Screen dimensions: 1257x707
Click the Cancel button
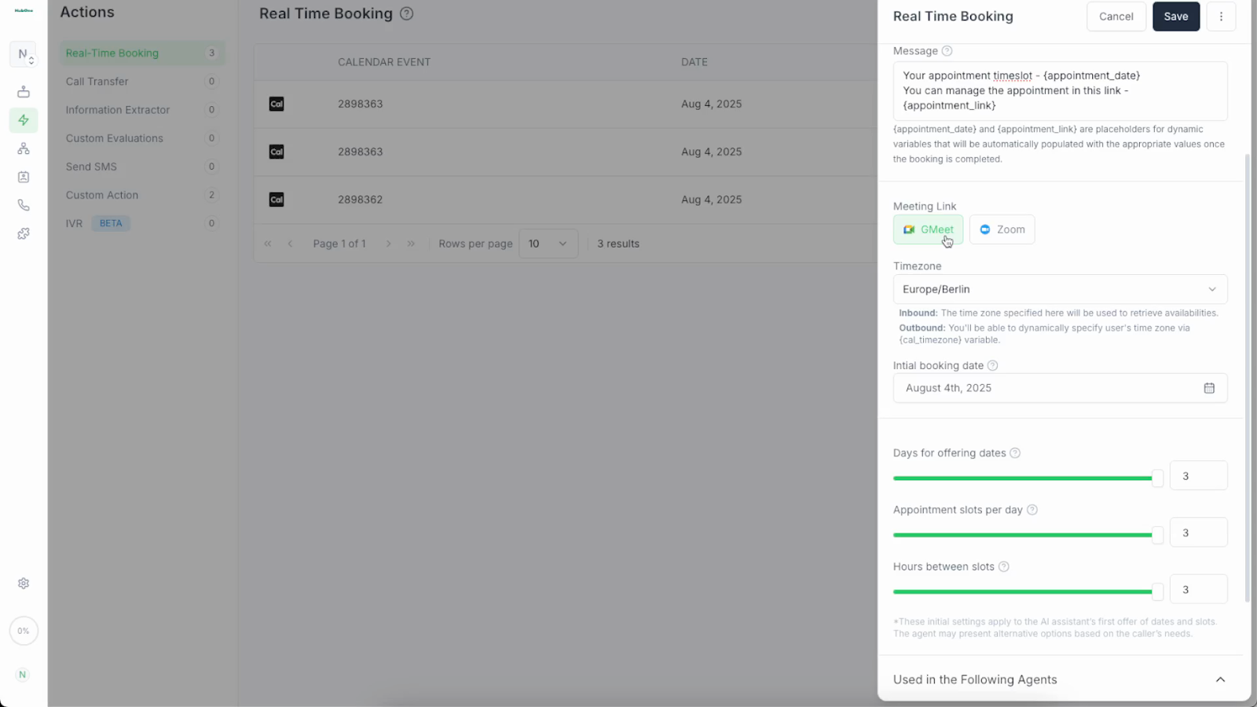1116,16
